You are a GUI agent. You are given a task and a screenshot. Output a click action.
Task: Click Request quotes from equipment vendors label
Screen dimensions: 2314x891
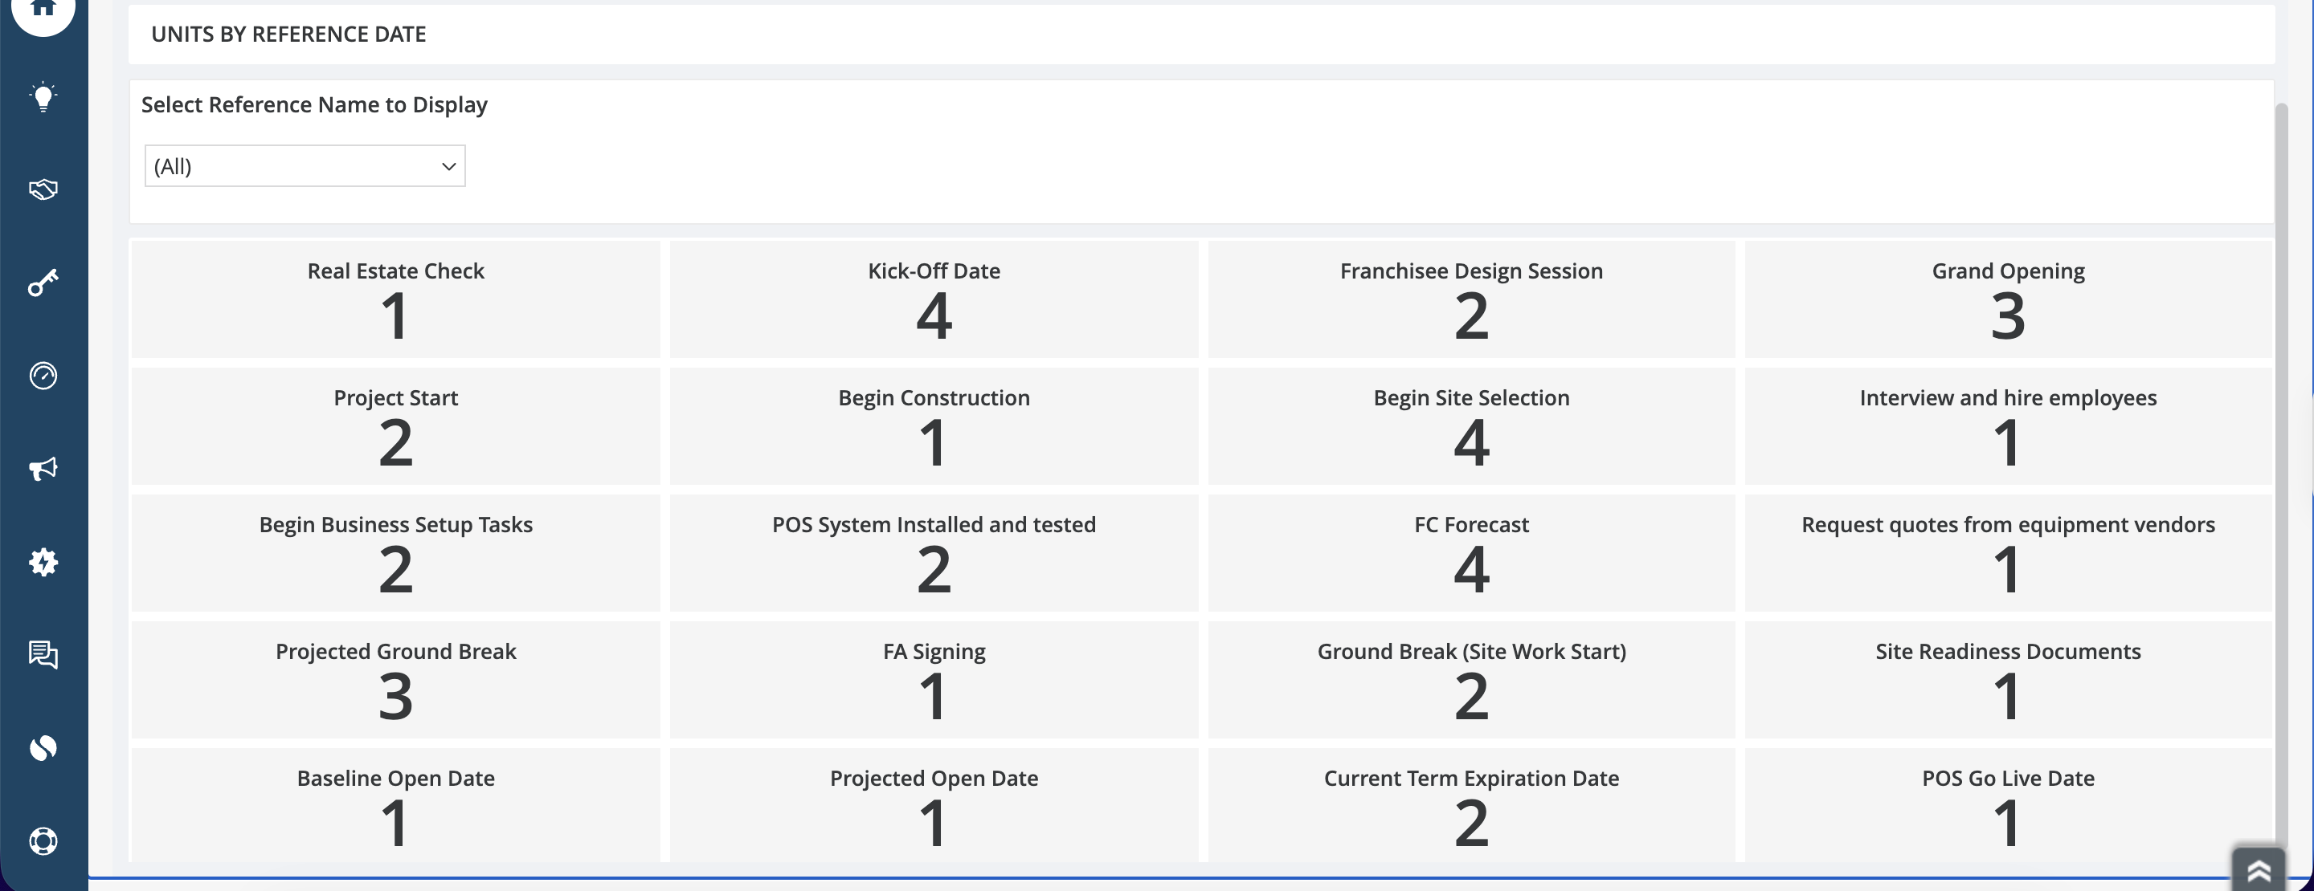pyautogui.click(x=2008, y=524)
